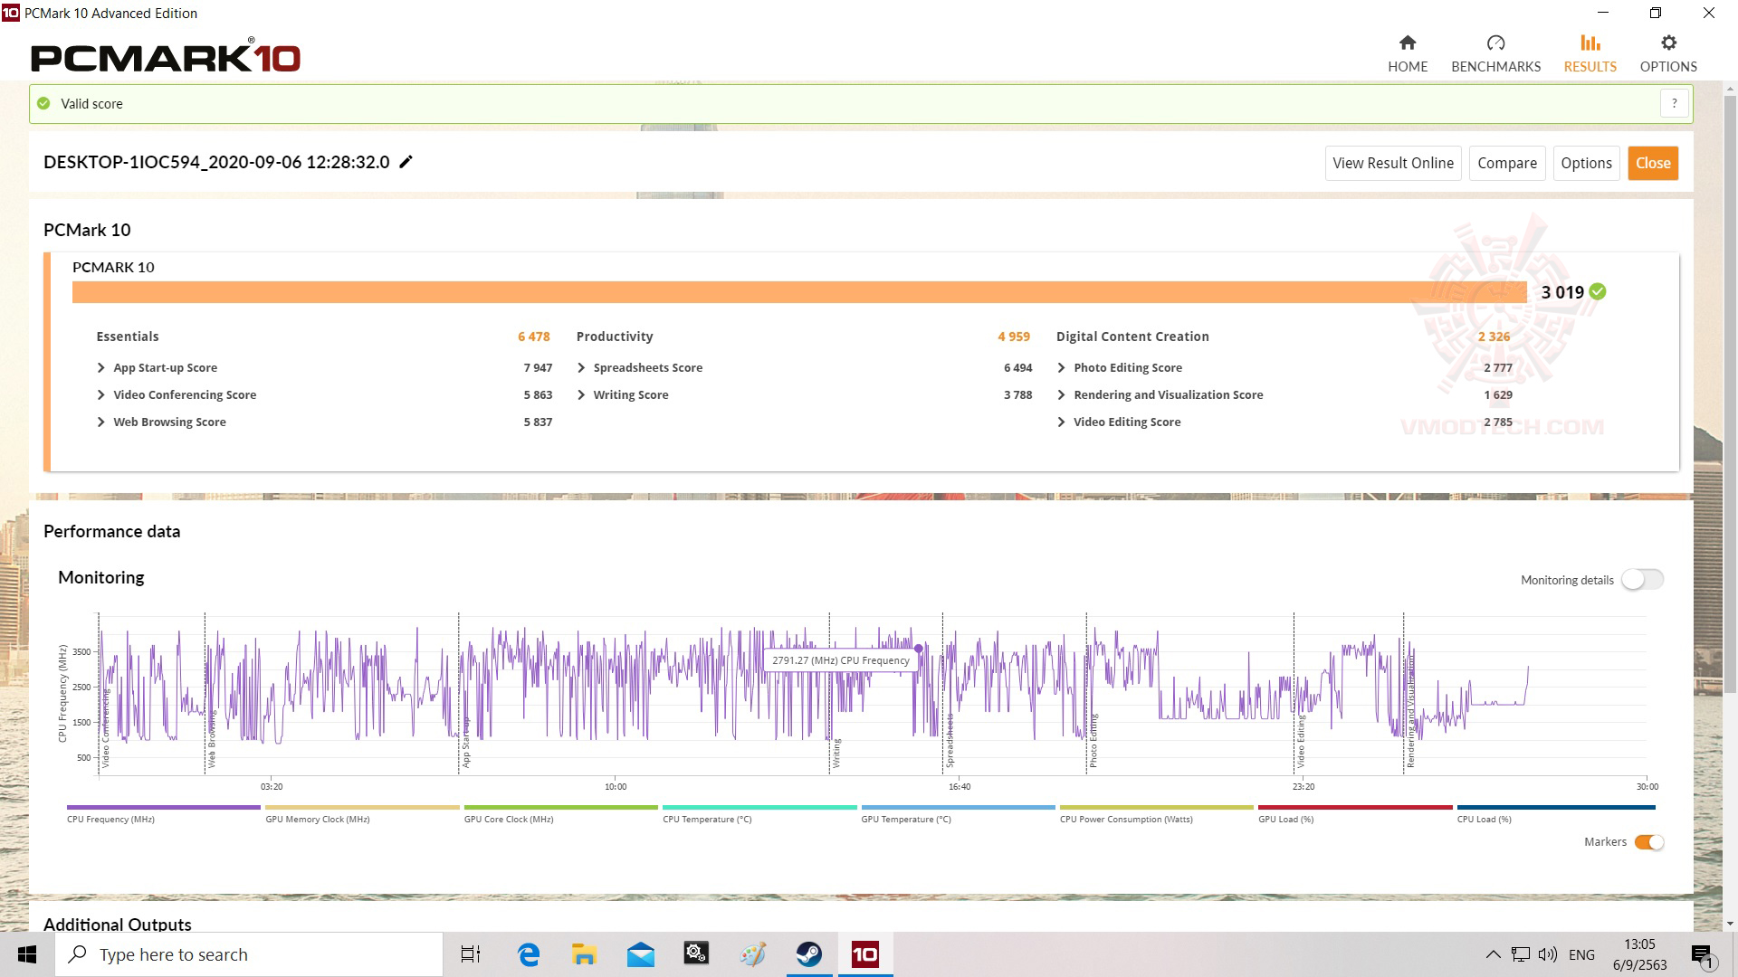Turn off the Markers toggle
This screenshot has width=1738, height=977.
click(x=1648, y=842)
